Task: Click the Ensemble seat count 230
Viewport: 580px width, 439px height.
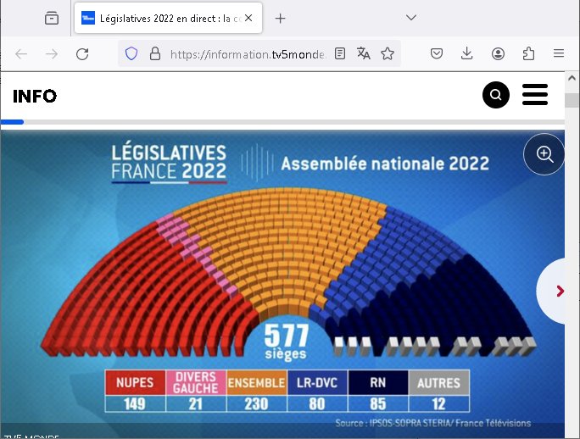Action: point(256,404)
